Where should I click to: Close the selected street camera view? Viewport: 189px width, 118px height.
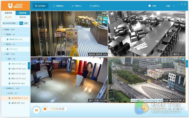coord(183,59)
